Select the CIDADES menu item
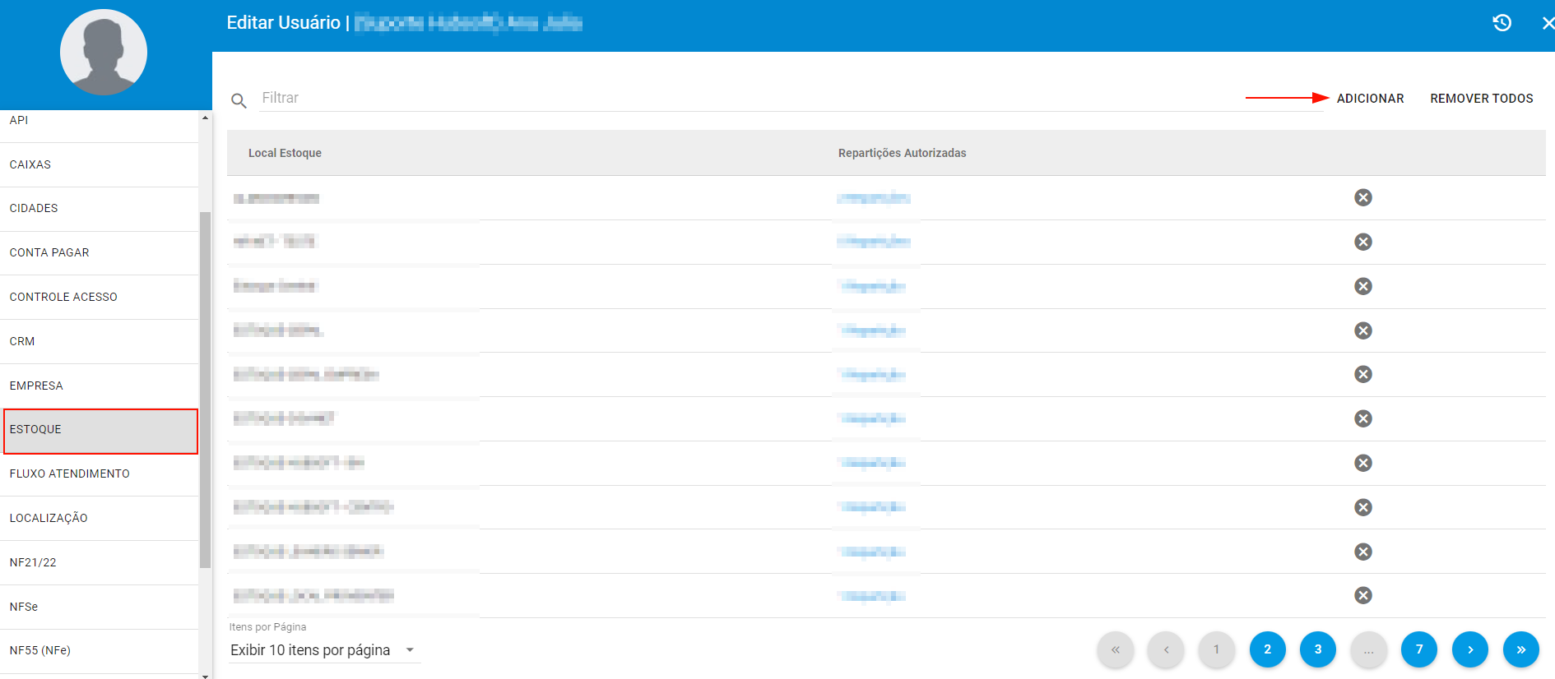This screenshot has width=1555, height=679. coord(100,209)
